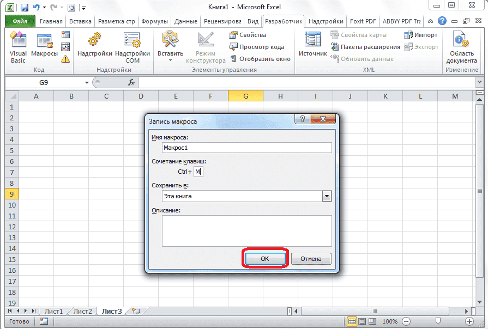Viewport: 488px width, 329px height.
Task: Open the Name Box dropdown arrow
Action: [x=86, y=82]
